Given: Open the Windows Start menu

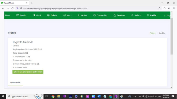Looking at the screenshot, I should [x=3, y=97].
